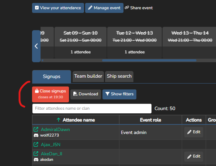Screen dimensions: 216x166
Task: Open AdmiralDawn's external profile link icon
Action: pyautogui.click(x=36, y=129)
